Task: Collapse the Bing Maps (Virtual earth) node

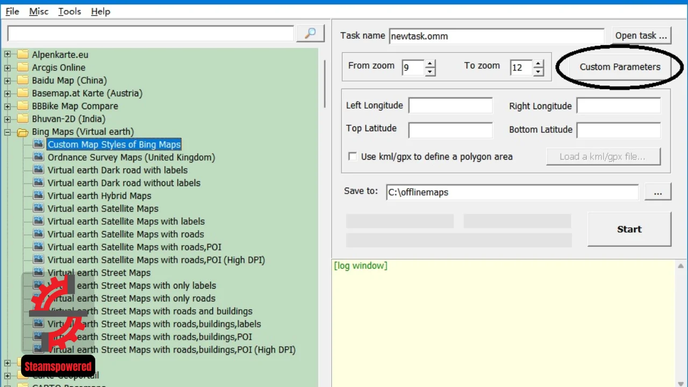Action: (8, 132)
